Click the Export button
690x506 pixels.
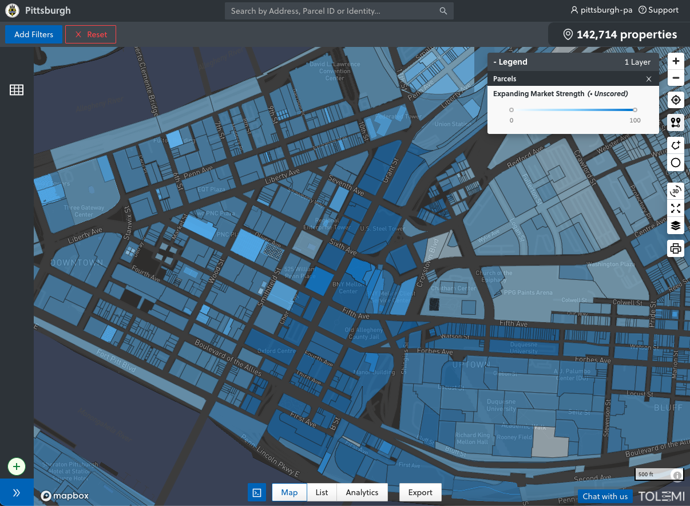pyautogui.click(x=420, y=492)
